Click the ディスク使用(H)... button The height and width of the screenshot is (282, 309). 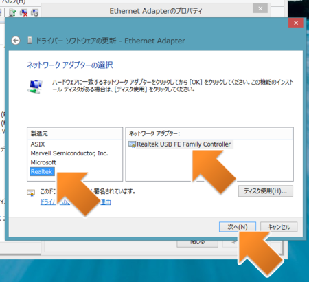[x=266, y=191]
